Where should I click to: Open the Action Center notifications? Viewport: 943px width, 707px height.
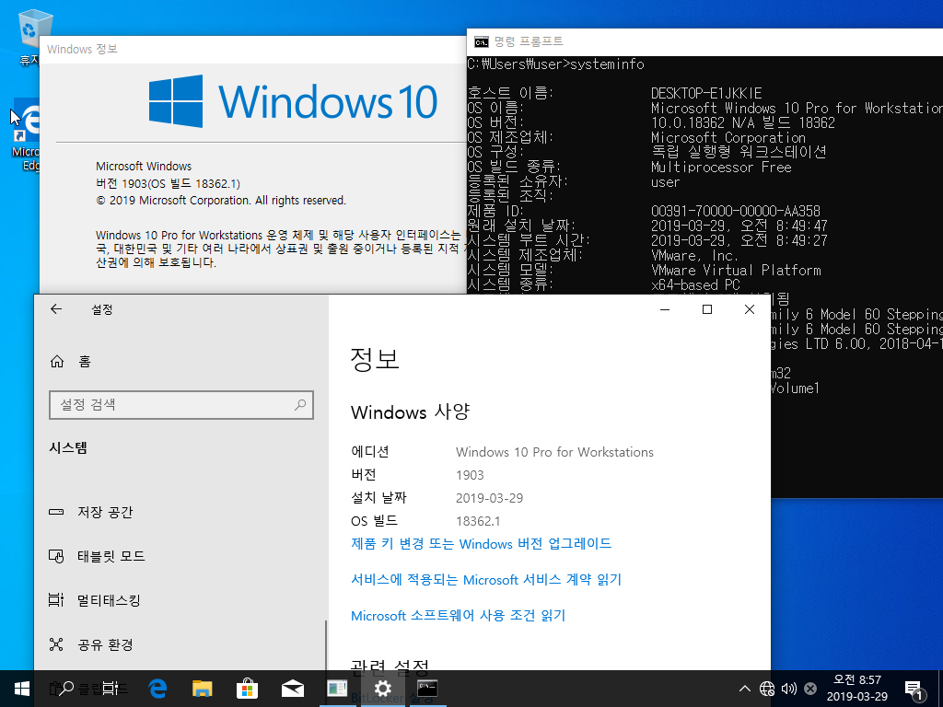pos(914,690)
